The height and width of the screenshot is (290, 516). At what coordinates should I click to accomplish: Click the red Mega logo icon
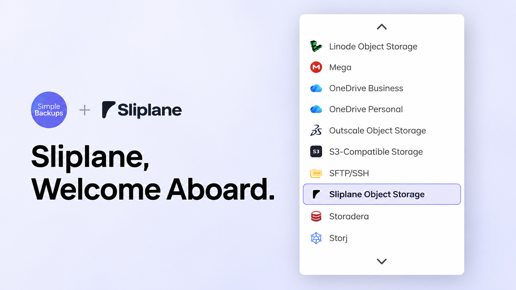click(x=316, y=67)
